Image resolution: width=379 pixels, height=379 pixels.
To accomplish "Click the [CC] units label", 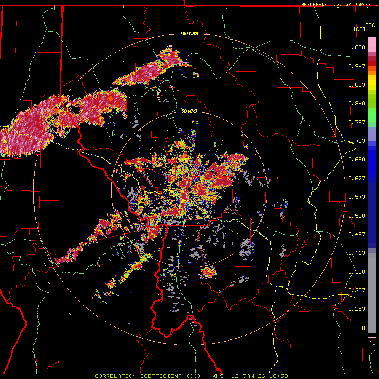I will pos(360,29).
